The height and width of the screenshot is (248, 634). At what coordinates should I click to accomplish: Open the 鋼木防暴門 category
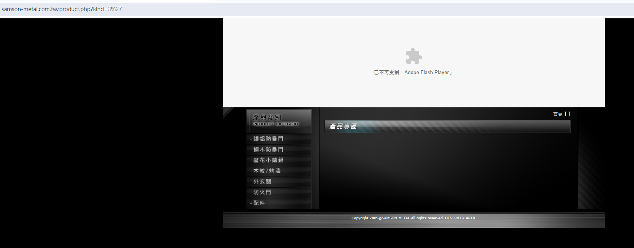(x=268, y=149)
